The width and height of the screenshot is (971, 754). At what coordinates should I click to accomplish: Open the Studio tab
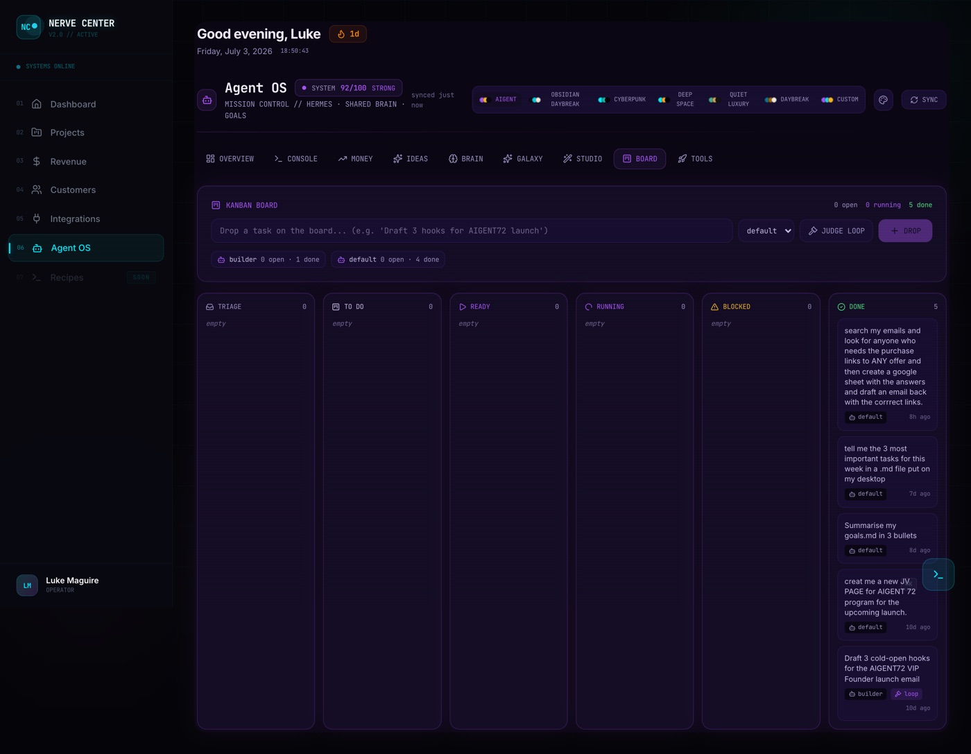pyautogui.click(x=583, y=159)
